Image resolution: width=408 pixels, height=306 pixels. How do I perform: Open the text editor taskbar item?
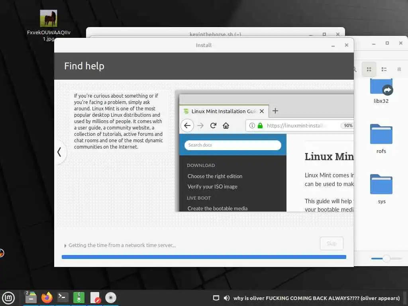coord(95,298)
